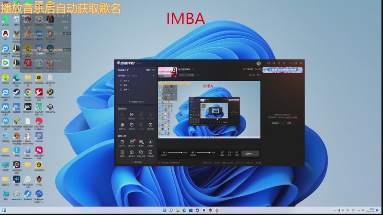
Task: Open the first icon in the bottom tools row
Action: (x=122, y=153)
